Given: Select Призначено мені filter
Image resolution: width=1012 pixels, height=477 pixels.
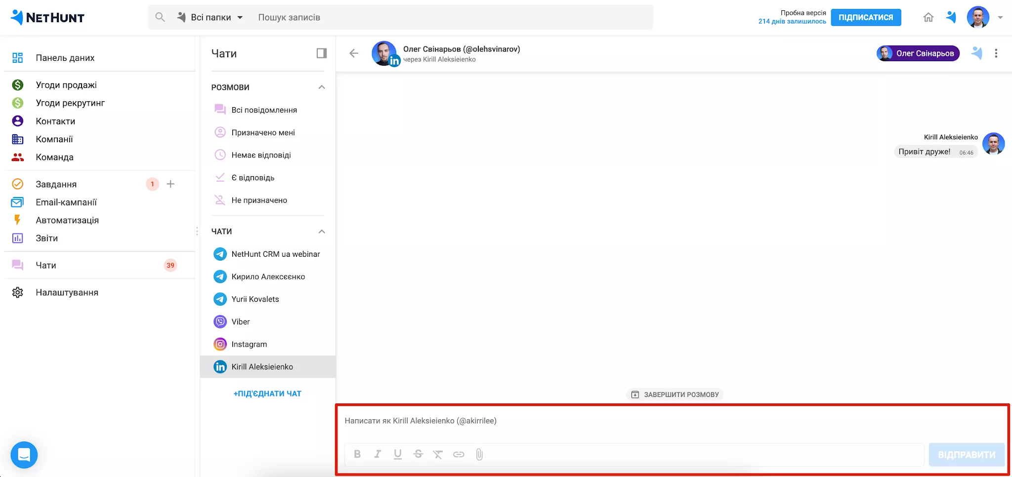Looking at the screenshot, I should click(263, 132).
